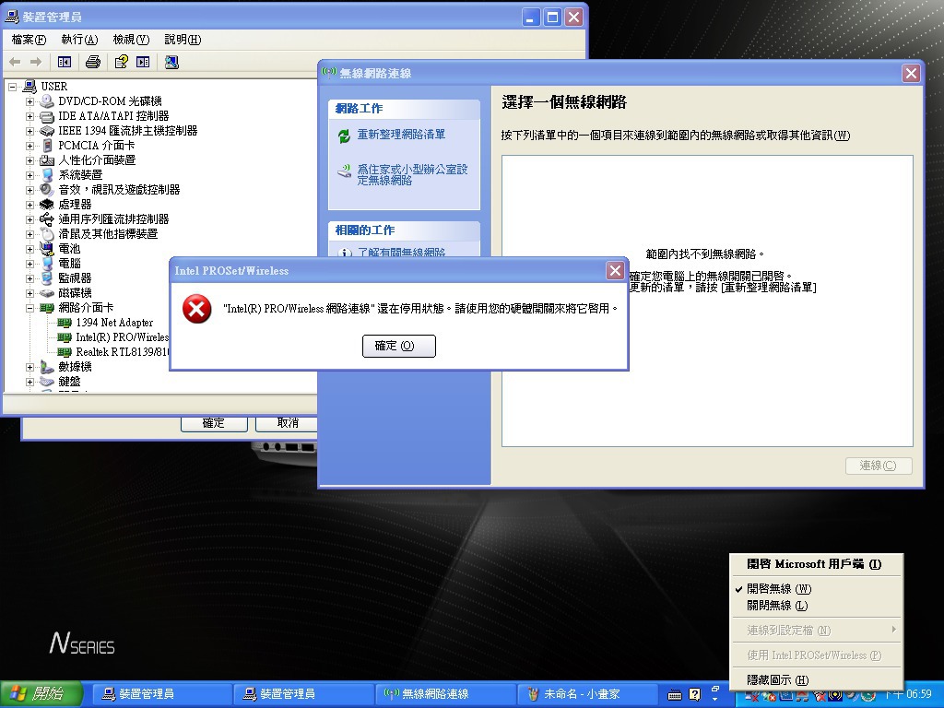This screenshot has height=708, width=944.
Task: Choose 開啟 Microsoft 用戶端 (I) menu item
Action: 816,564
